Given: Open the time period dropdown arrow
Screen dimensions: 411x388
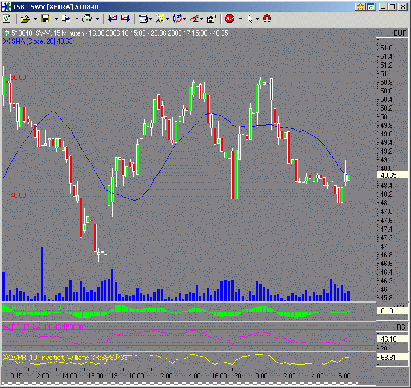Looking at the screenshot, I should (168, 19).
